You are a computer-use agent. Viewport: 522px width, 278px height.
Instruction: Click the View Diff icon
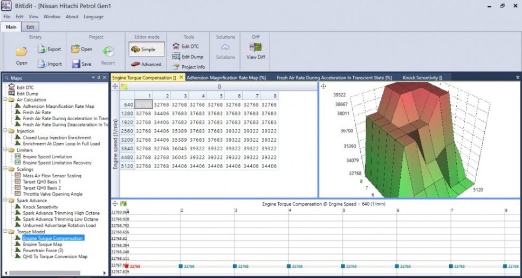coord(256,47)
